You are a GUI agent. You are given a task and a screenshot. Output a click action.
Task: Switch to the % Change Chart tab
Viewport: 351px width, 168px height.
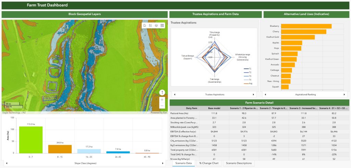209,163
